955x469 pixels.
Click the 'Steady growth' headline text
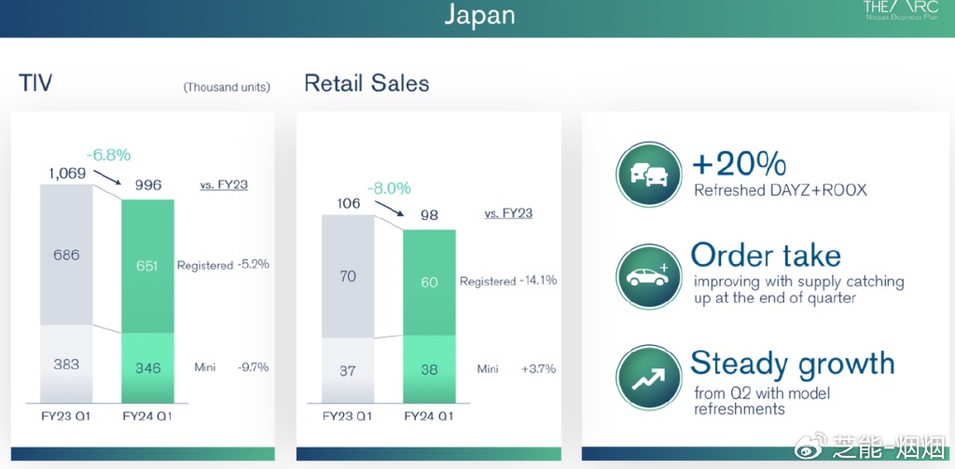point(792,363)
